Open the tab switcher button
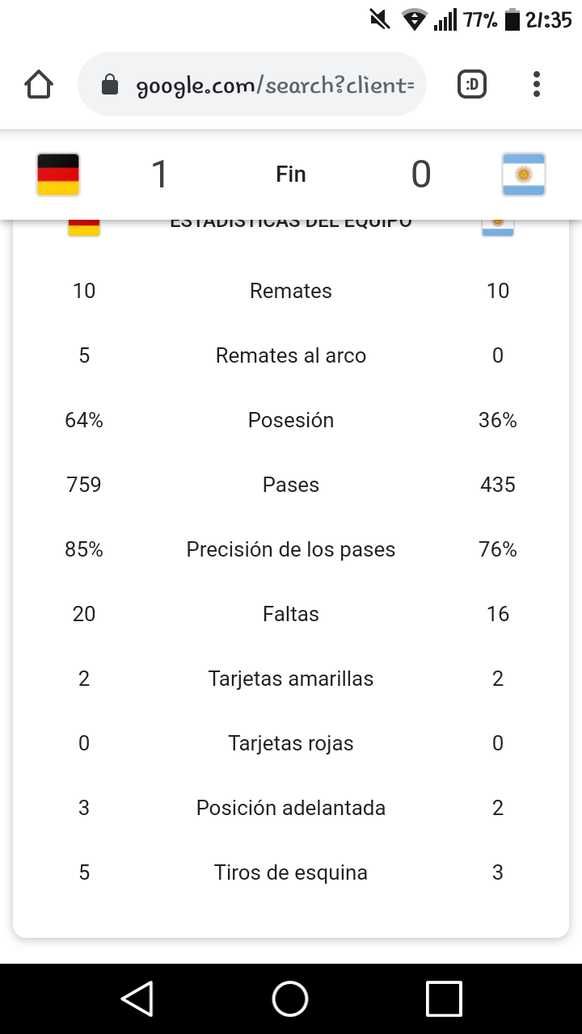582x1034 pixels. pyautogui.click(x=472, y=84)
